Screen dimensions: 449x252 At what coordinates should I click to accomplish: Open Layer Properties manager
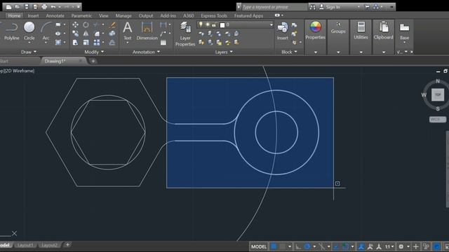[185, 34]
